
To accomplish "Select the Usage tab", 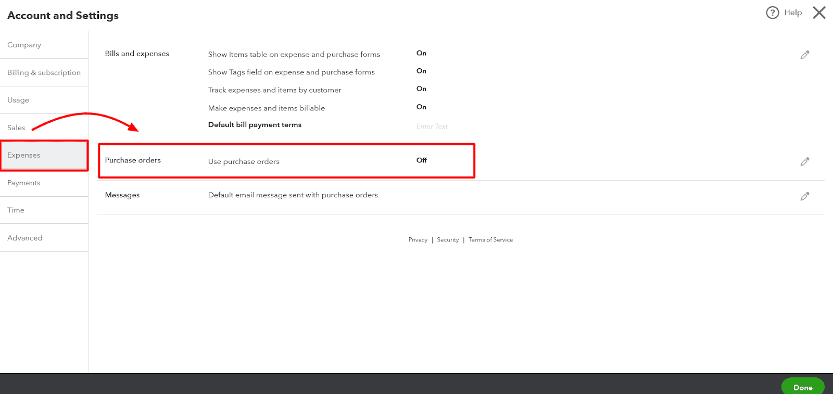I will (x=44, y=100).
